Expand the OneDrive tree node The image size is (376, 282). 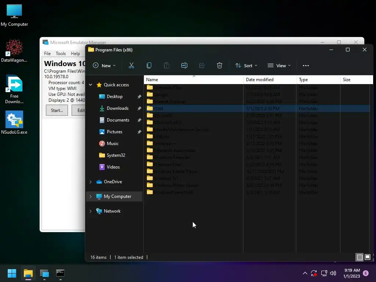91,182
